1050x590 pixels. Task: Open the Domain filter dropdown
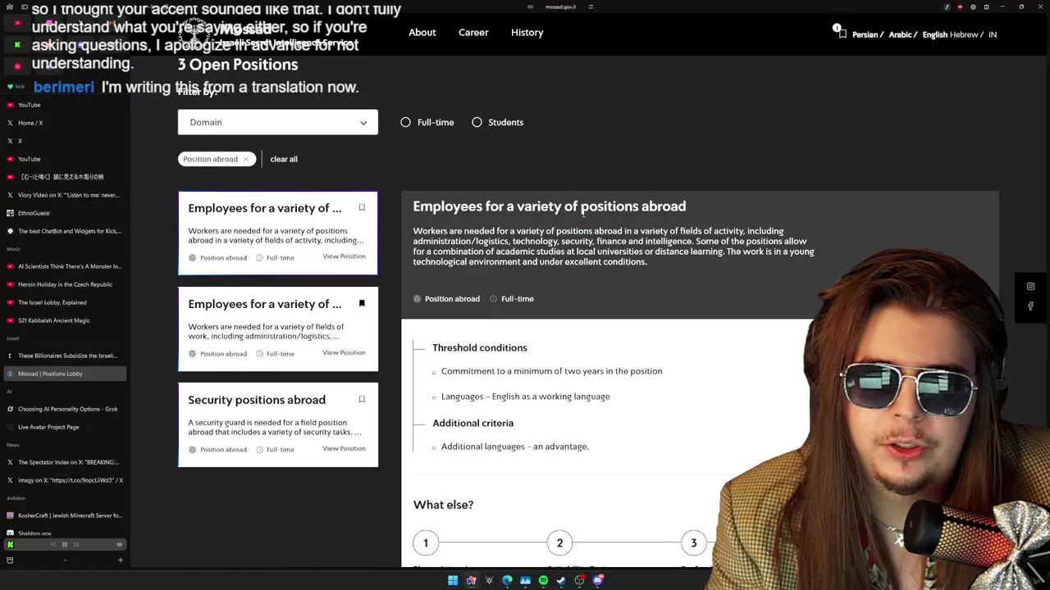click(277, 122)
